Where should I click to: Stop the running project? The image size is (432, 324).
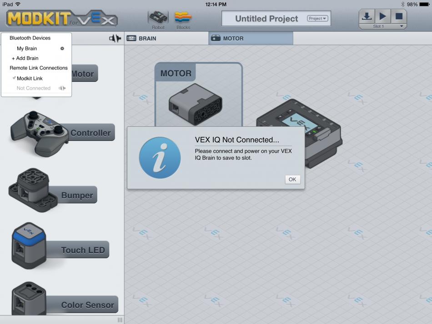pos(399,16)
